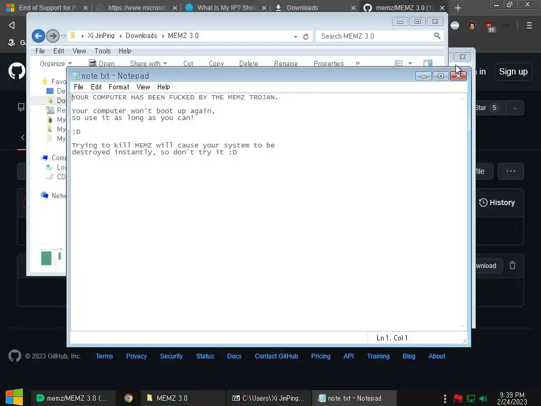Expand Explorer's recent locations dropdown arrow
This screenshot has height=406, width=541.
tap(63, 36)
